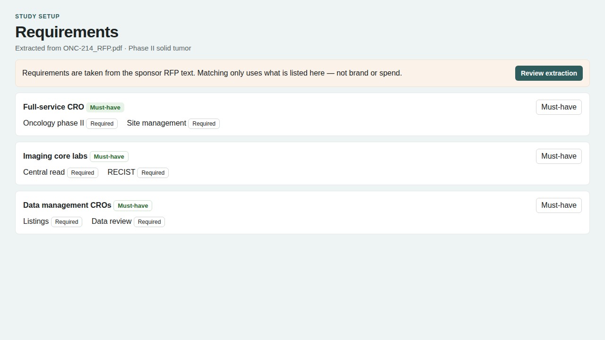Click the STUDY SETUP label above the heading
Image resolution: width=605 pixels, height=340 pixels.
(x=37, y=17)
